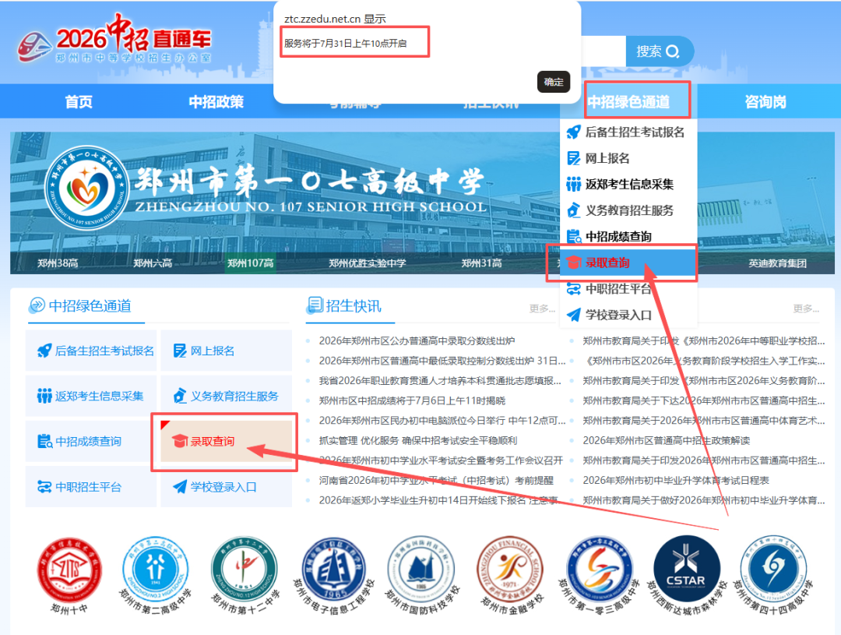Open the 中招绿色通道 navigation menu
The width and height of the screenshot is (841, 635).
(628, 101)
